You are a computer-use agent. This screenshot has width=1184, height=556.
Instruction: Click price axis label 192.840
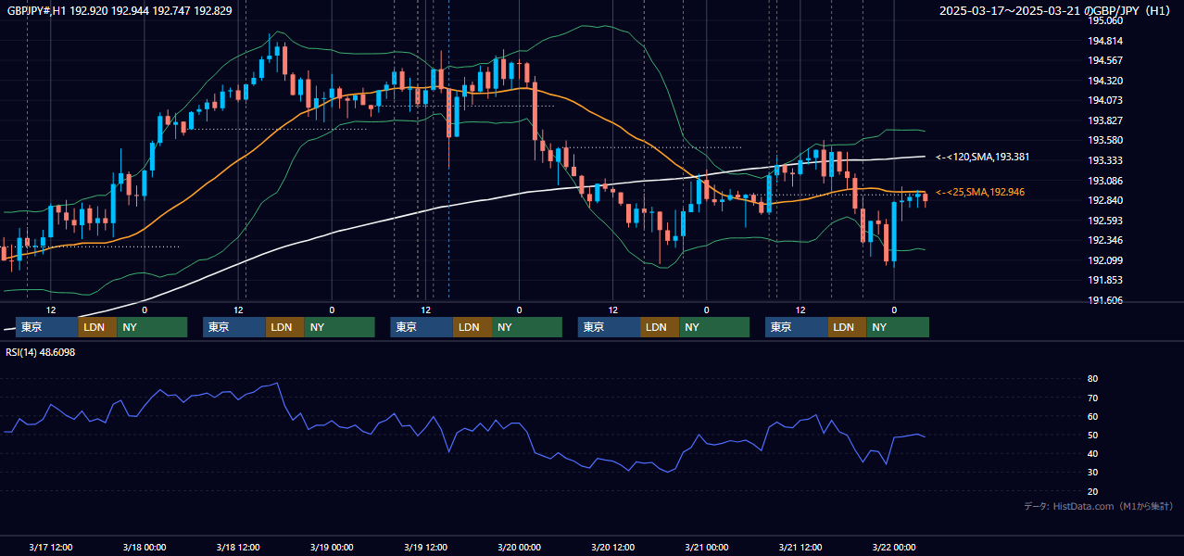pos(1105,200)
